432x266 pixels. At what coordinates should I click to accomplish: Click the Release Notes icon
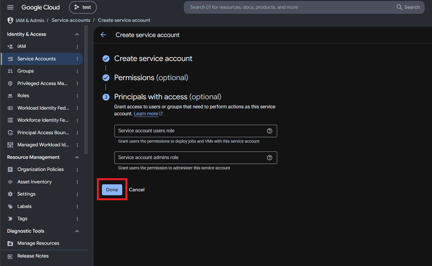(x=10, y=256)
